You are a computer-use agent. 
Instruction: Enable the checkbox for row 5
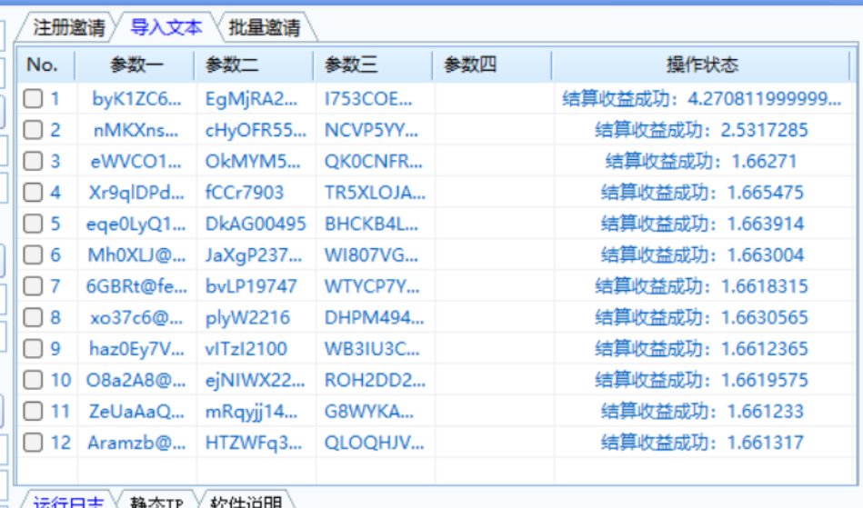(x=33, y=224)
